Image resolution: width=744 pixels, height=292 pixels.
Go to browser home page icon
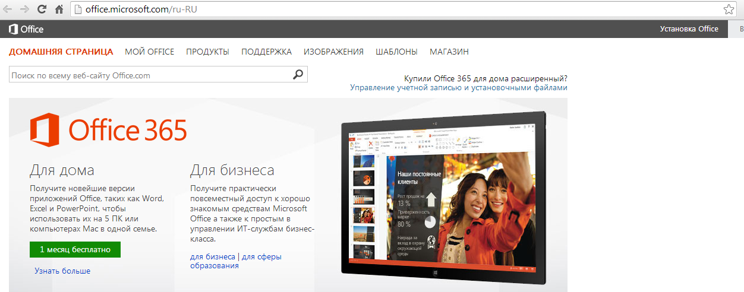59,9
